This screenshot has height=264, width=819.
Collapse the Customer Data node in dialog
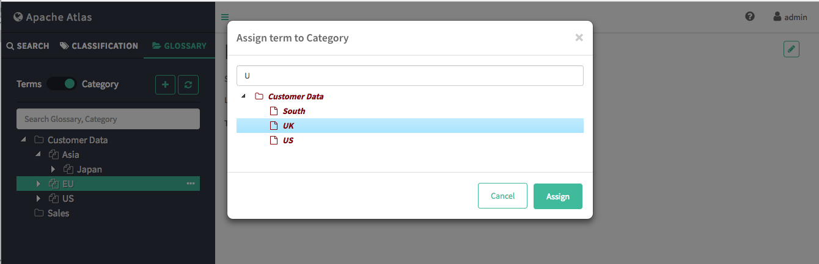pos(244,96)
